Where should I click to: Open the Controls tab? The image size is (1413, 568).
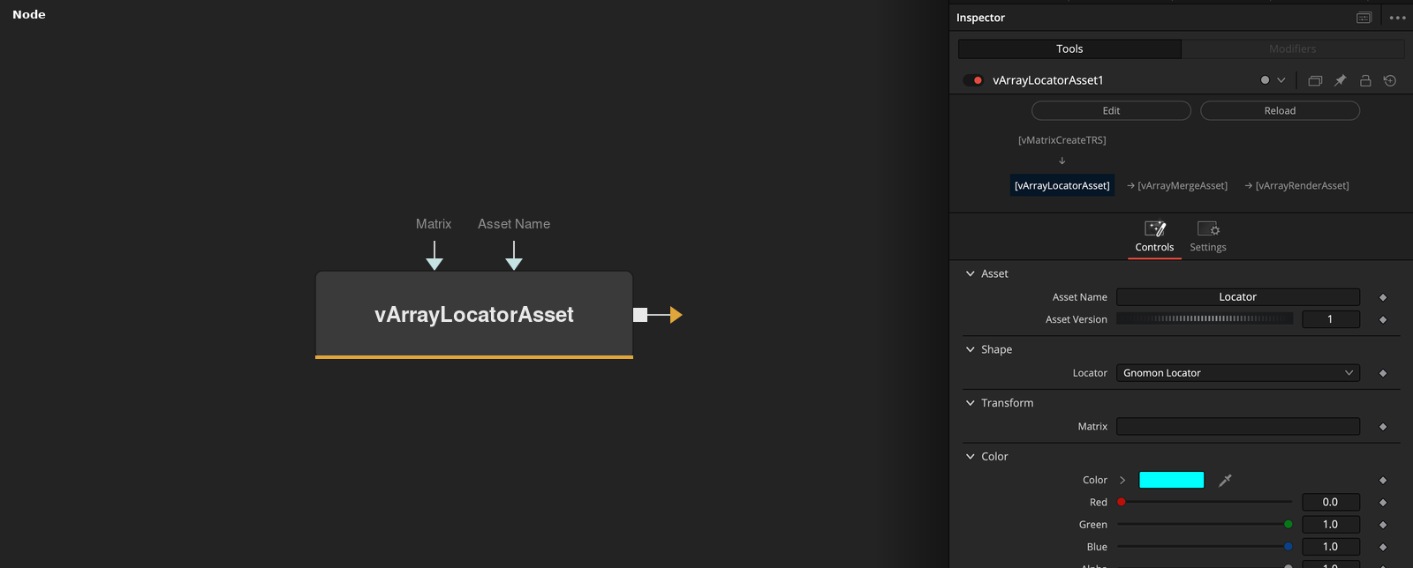point(1154,237)
